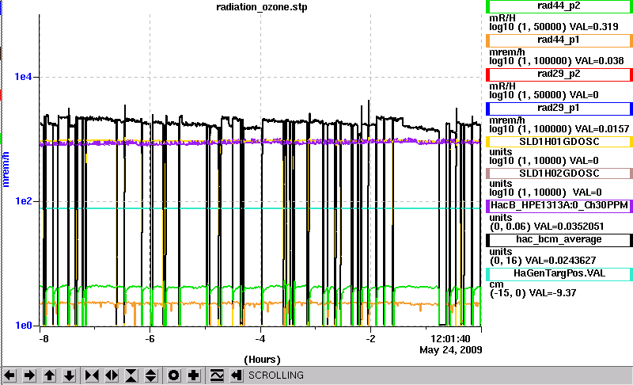Click the VAL=0.0157 reading under rad29_p1
Image resolution: width=633 pixels, height=385 pixels.
point(602,129)
